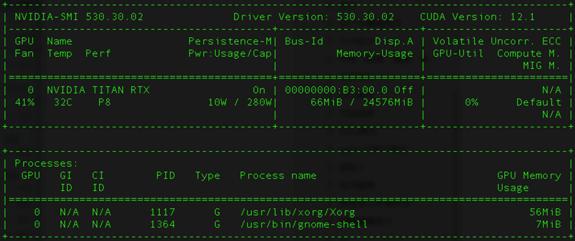Click the "Disp.A" header text
575x241 pixels.
click(x=394, y=41)
